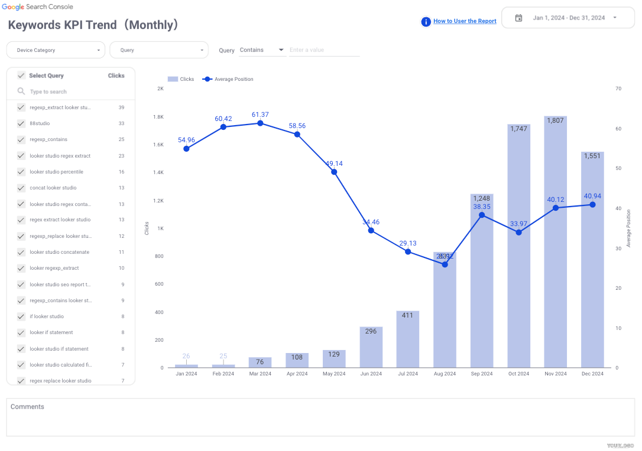Image resolution: width=642 pixels, height=451 pixels.
Task: Click the Oct 2024 clicks bar showing 1,747
Action: (x=518, y=248)
